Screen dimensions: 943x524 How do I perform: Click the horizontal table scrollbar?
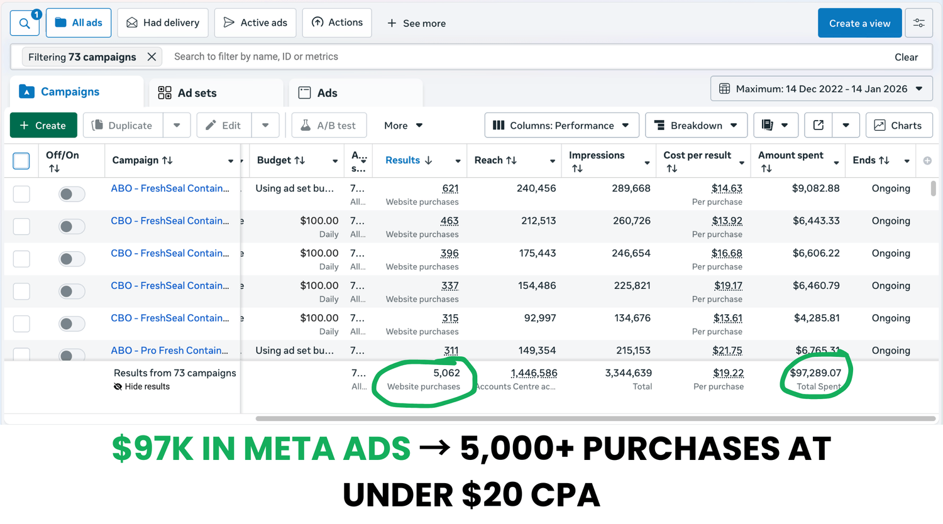[x=595, y=418]
